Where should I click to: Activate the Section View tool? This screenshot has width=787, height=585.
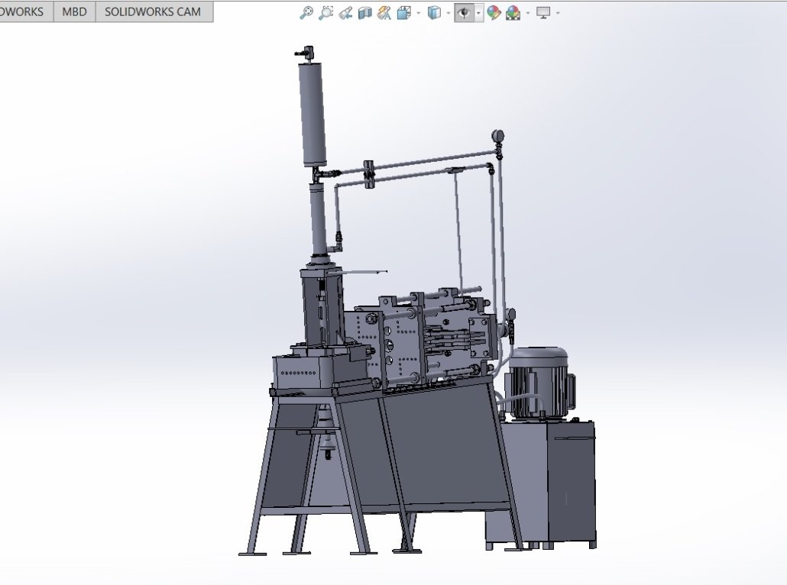coord(364,13)
